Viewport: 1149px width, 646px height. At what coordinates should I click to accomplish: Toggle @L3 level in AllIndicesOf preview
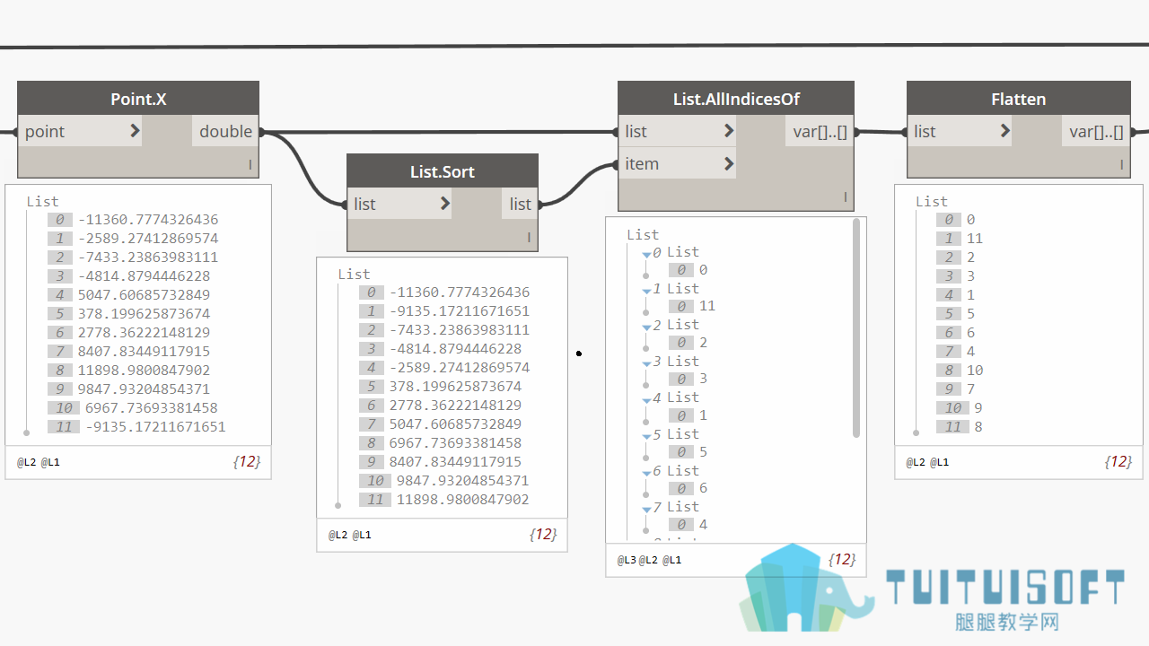pos(627,560)
